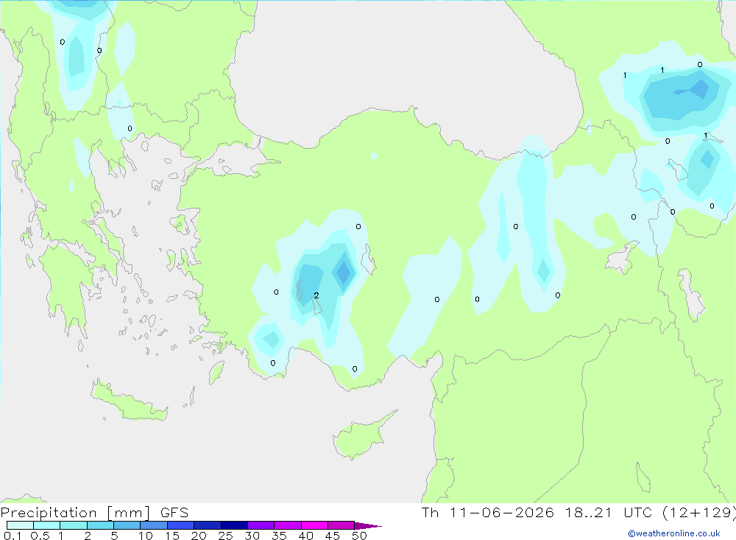The image size is (736, 540).
Task: Pick the 10–15 mm legend swatch
Action: (154, 525)
